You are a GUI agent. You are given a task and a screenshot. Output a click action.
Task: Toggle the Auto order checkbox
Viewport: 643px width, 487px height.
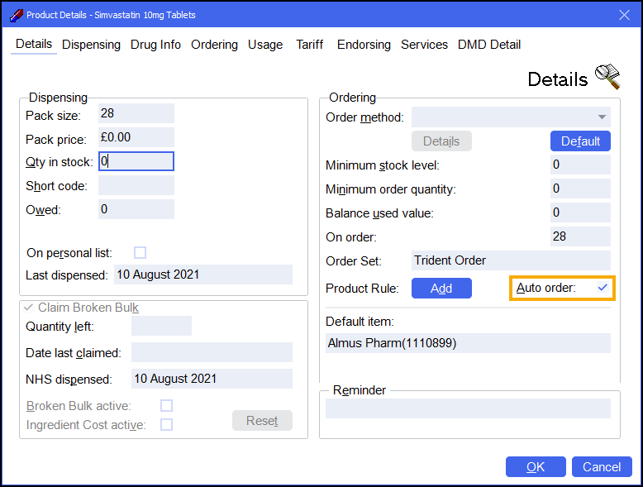602,288
